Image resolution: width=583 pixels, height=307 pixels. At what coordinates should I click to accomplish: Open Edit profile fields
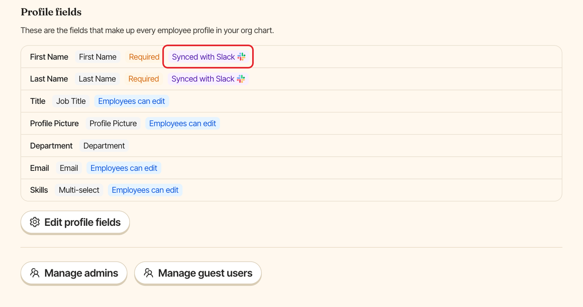[75, 222]
